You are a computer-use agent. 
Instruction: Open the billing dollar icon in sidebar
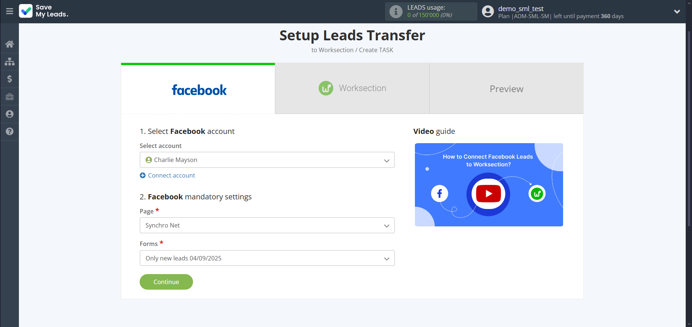[x=10, y=79]
